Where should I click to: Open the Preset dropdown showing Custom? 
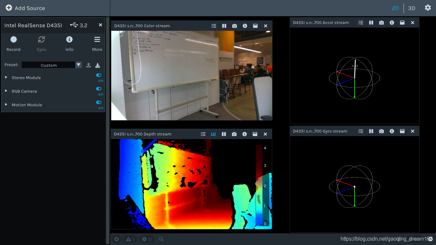52,65
